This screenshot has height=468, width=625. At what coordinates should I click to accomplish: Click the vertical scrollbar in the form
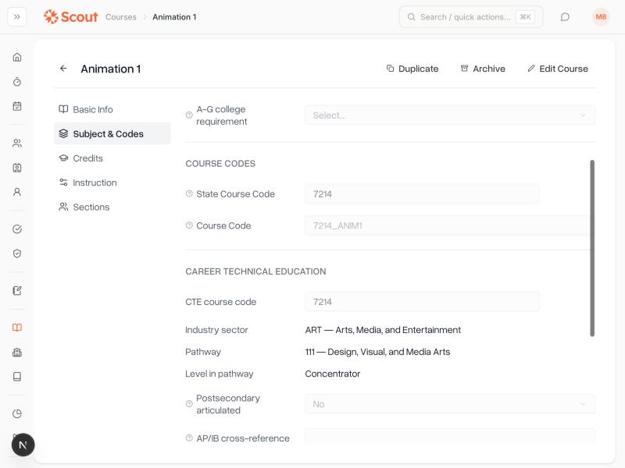click(x=592, y=248)
